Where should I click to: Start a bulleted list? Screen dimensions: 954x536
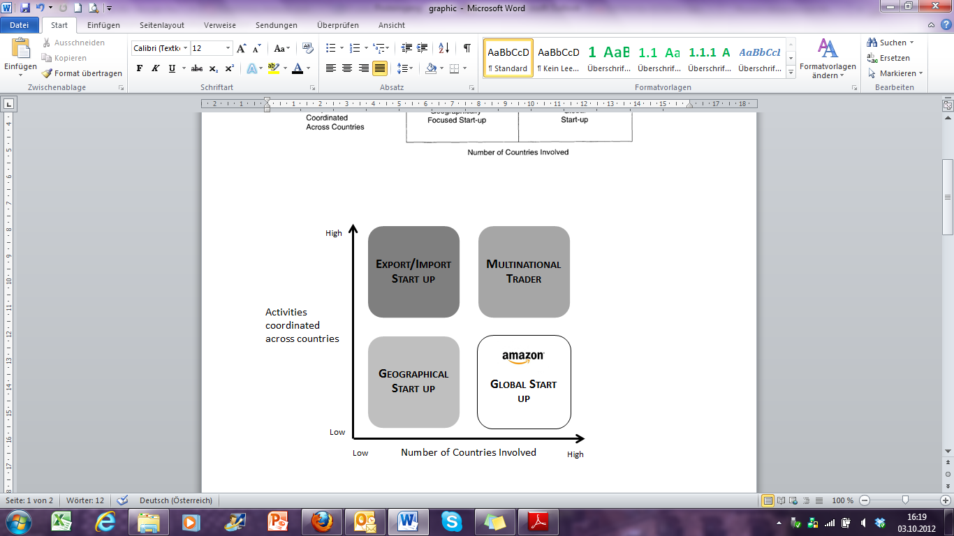(x=331, y=48)
